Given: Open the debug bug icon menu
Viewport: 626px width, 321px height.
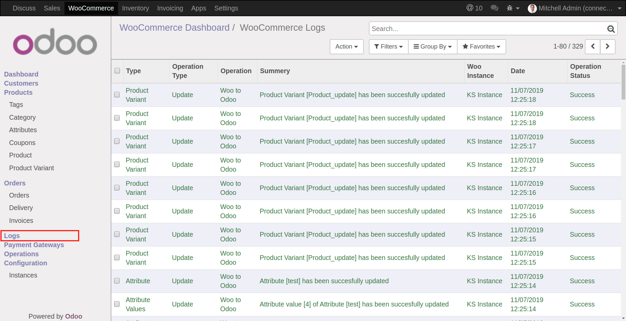Looking at the screenshot, I should click(512, 8).
